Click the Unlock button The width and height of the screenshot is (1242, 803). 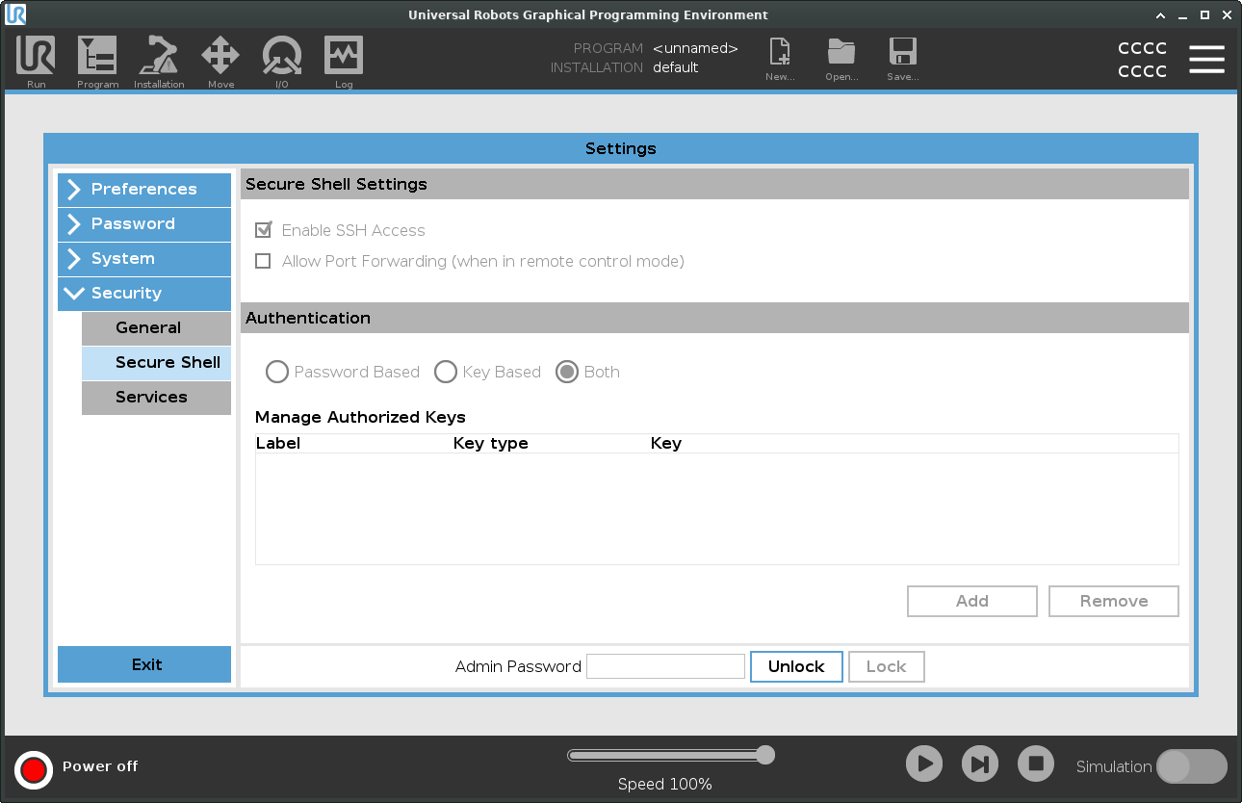796,666
